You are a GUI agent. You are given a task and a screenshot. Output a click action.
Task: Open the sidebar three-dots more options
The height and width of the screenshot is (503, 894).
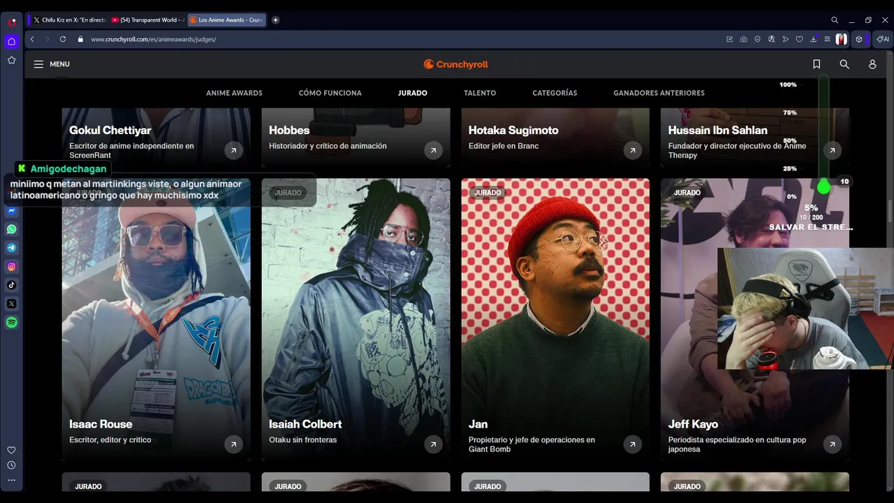pyautogui.click(x=12, y=481)
